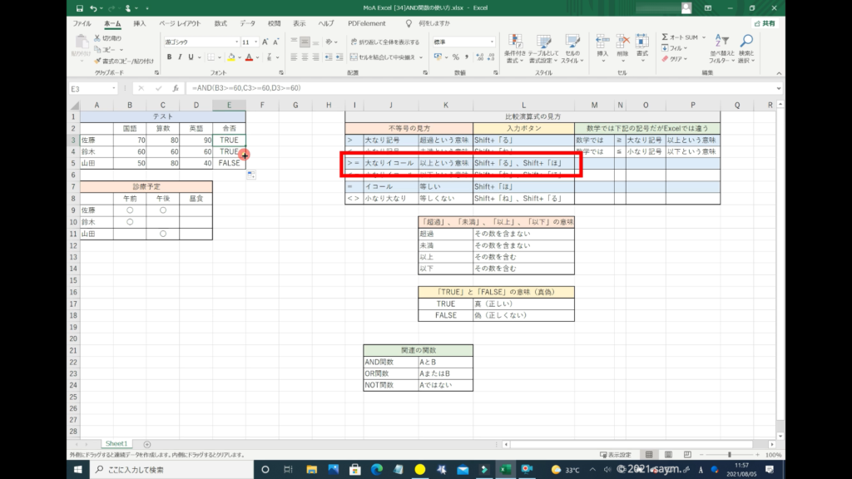Open Conditional Formatting (条件付き書式)
The image size is (852, 479).
click(x=515, y=47)
